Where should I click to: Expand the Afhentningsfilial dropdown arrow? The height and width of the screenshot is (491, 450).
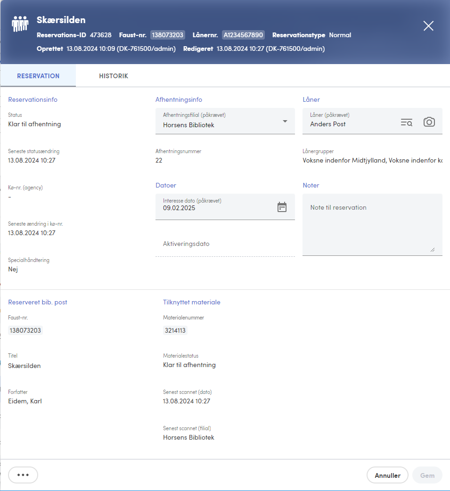285,121
